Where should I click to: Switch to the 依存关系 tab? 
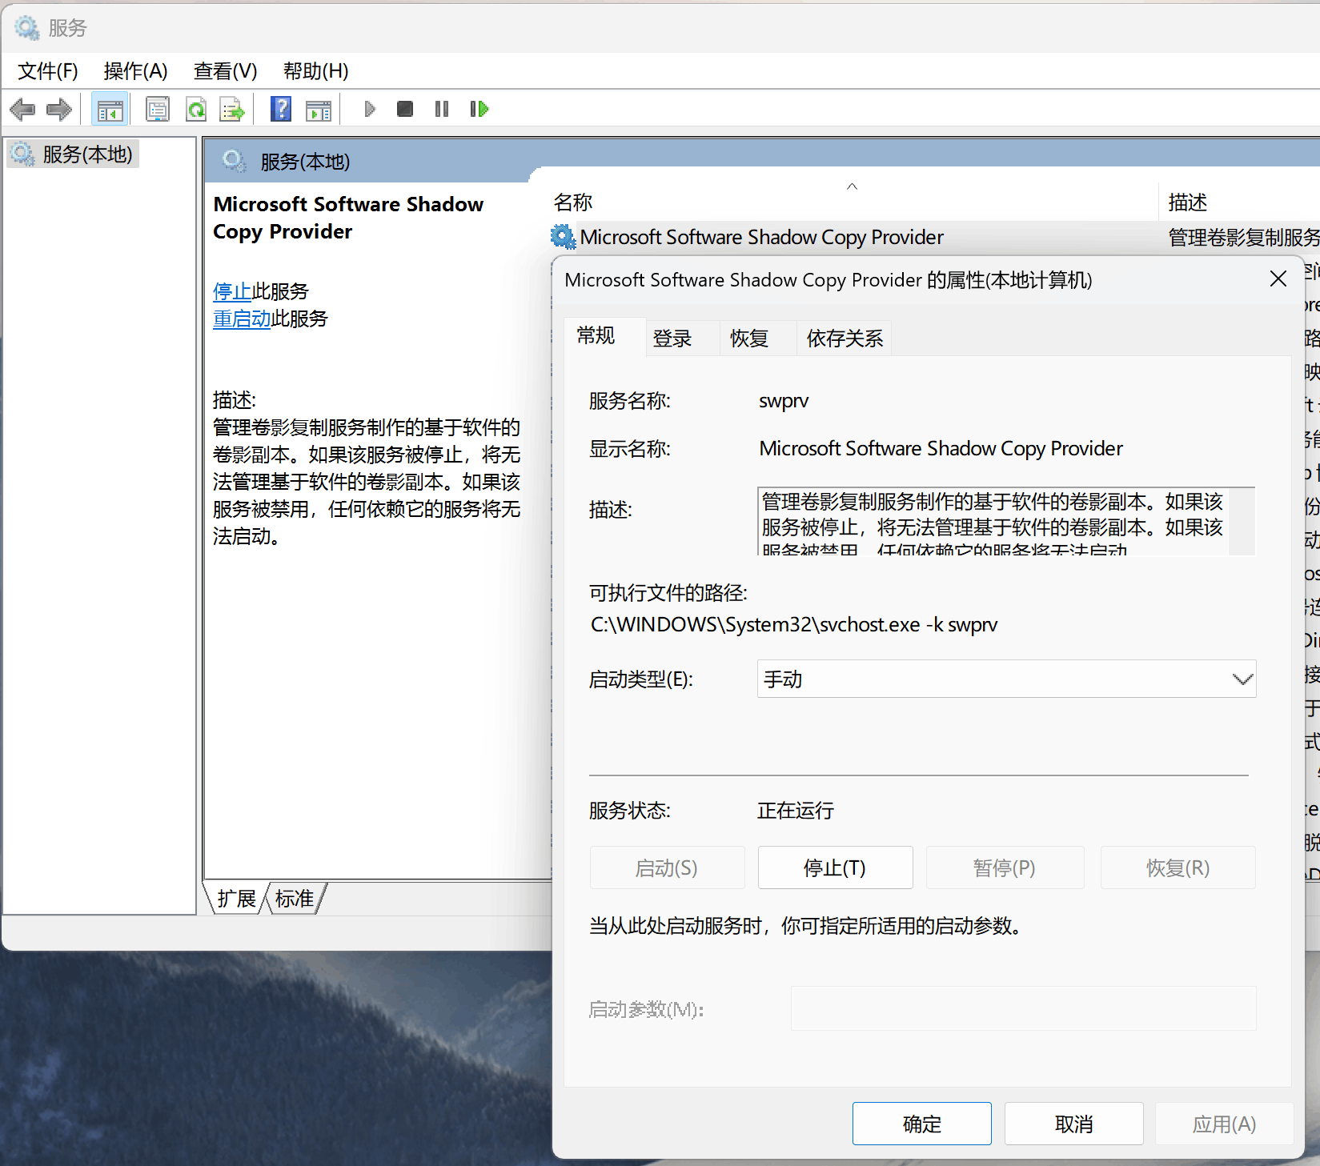coord(845,339)
